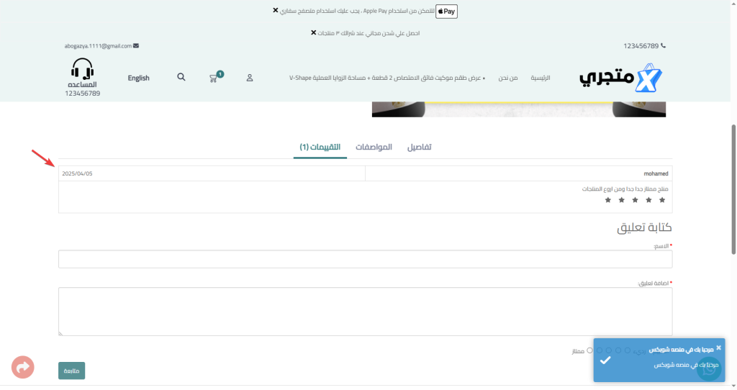This screenshot has width=737, height=390.
Task: Click the headset support icon
Action: click(83, 69)
